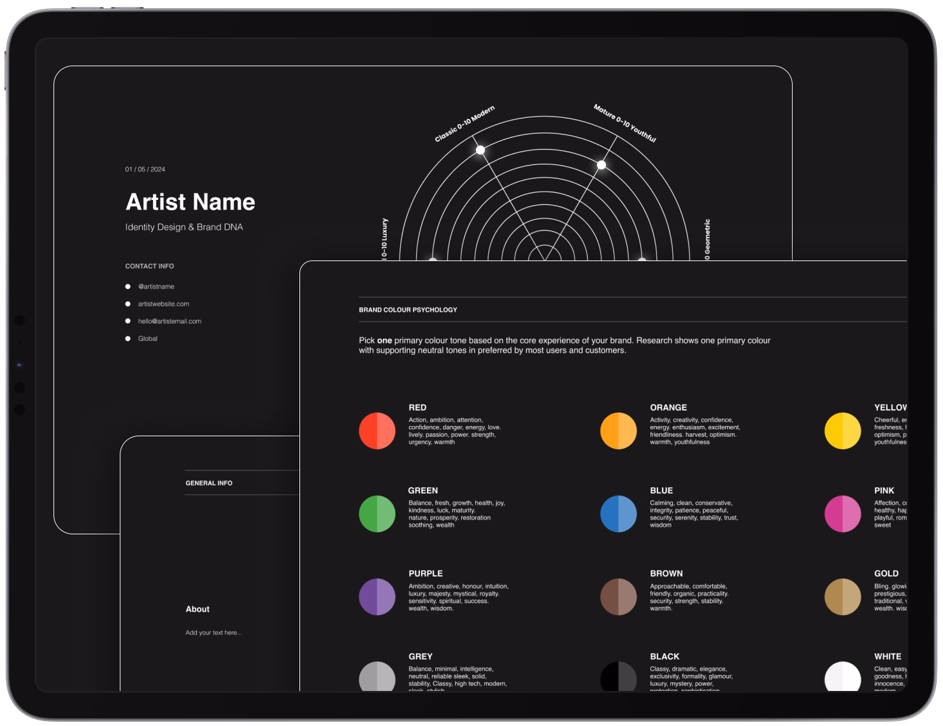
Task: Select the RED colour swatch
Action: point(377,431)
